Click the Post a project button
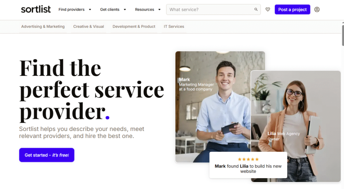The width and height of the screenshot is (344, 189). click(x=293, y=9)
